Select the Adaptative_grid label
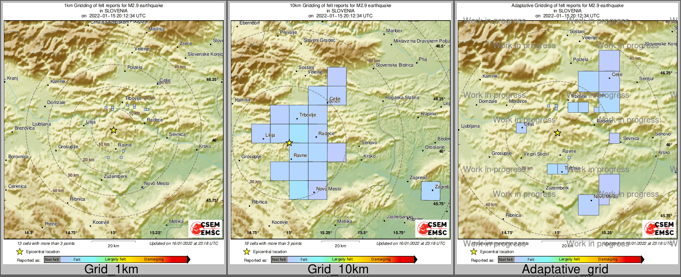 coord(565,269)
